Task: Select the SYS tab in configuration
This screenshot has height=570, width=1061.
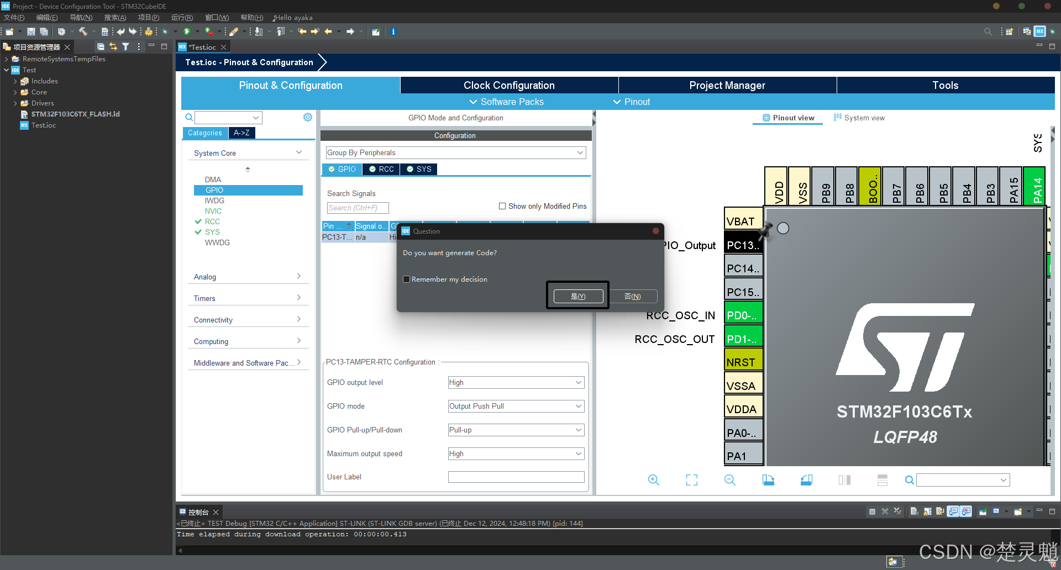Action: pos(419,169)
